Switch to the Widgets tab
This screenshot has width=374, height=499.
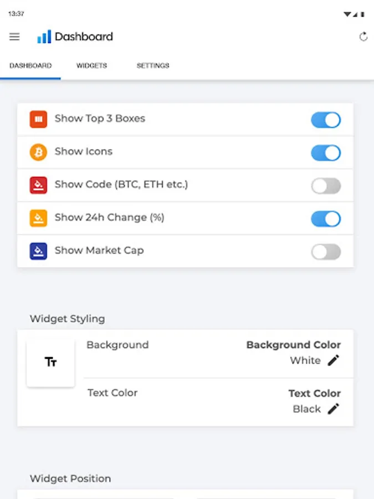click(91, 65)
